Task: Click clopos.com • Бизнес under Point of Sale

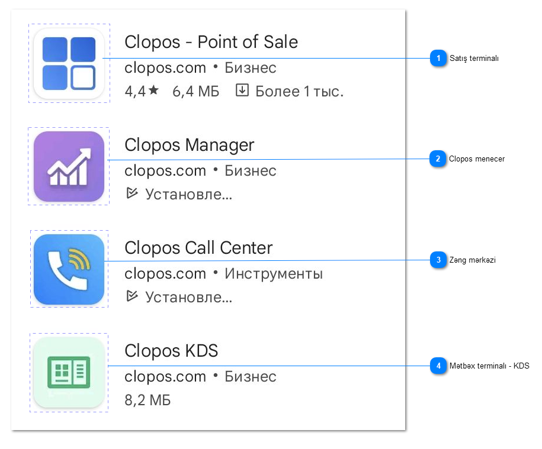Action: [x=200, y=67]
